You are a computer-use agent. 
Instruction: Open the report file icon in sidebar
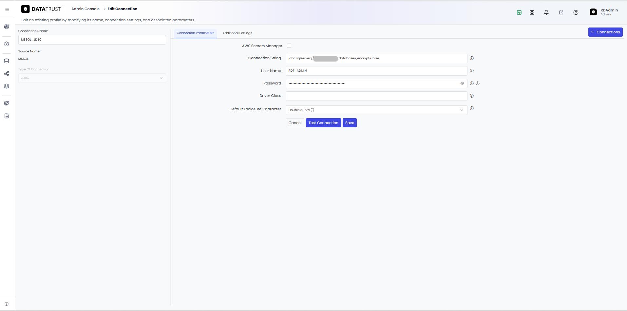coord(7,116)
